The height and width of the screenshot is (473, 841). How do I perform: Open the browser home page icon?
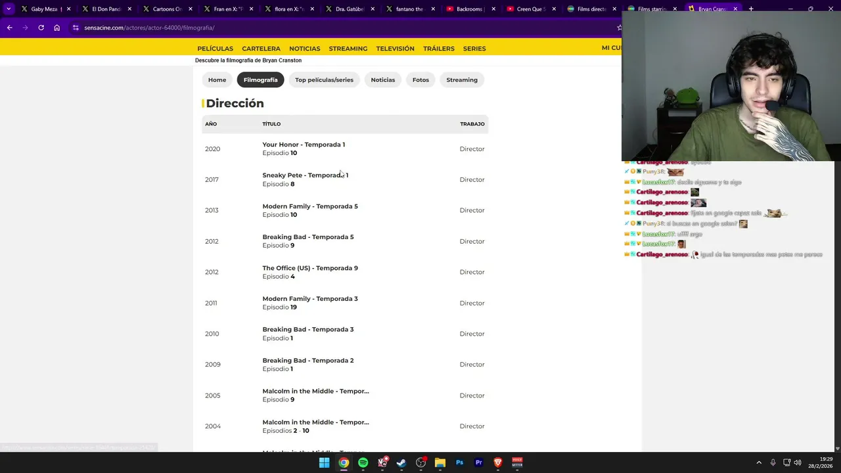57,28
